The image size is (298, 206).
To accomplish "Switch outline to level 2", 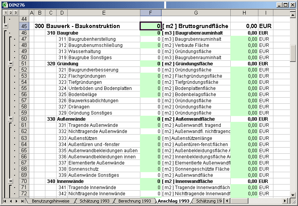I will (x=10, y=13).
